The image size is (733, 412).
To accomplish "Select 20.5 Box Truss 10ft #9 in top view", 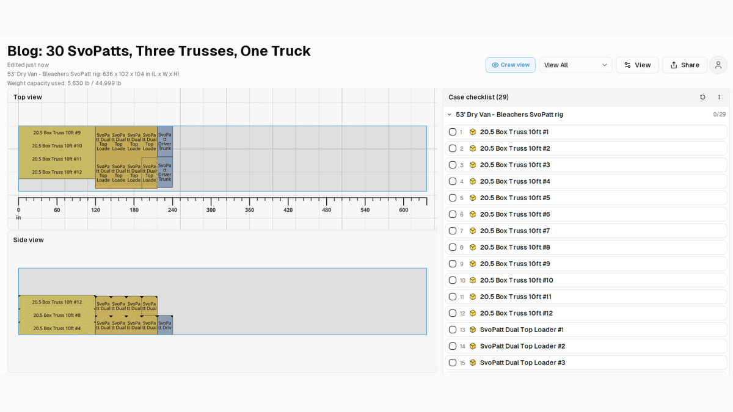I will pos(57,132).
